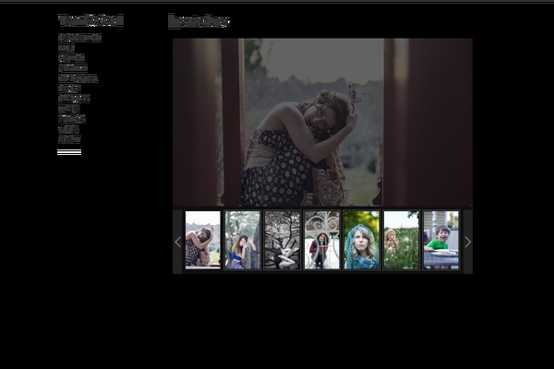This screenshot has width=554, height=369.
Task: Open the second link in sidebar menu
Action: coord(66,48)
